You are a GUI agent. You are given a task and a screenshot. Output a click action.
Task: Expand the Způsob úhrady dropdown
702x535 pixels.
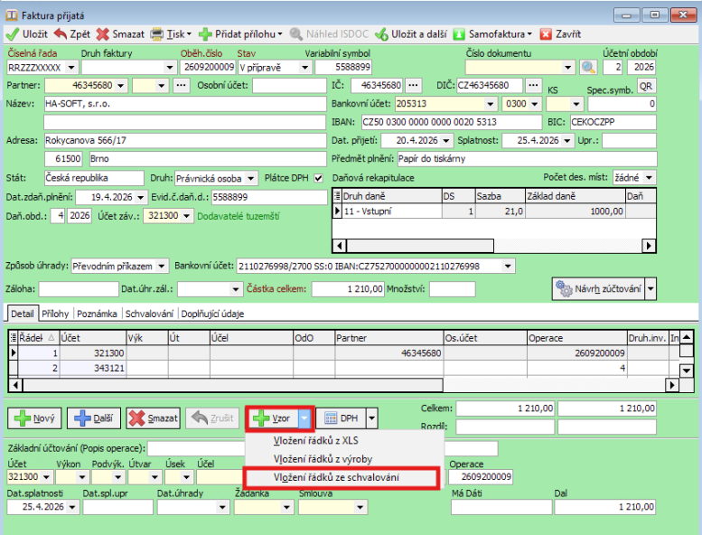tap(161, 266)
